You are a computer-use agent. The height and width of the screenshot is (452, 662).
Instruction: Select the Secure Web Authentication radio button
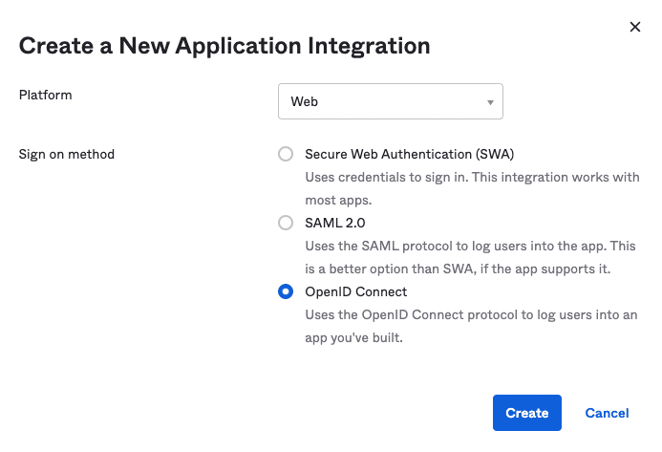tap(286, 154)
